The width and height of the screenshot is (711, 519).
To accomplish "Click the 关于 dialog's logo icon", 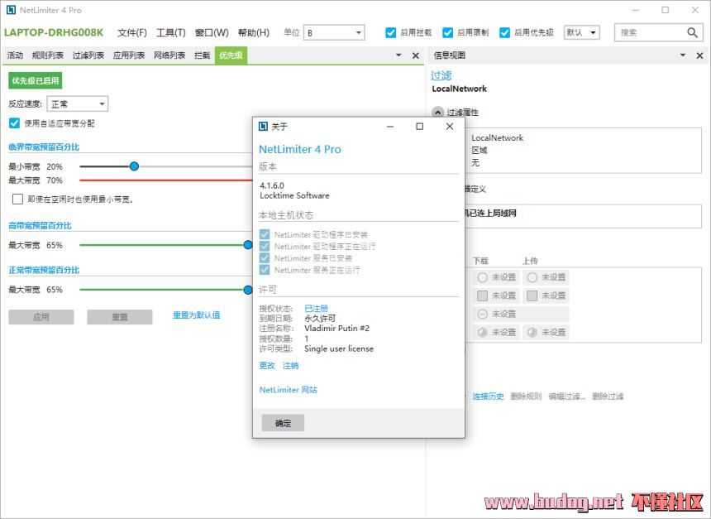I will pos(263,126).
